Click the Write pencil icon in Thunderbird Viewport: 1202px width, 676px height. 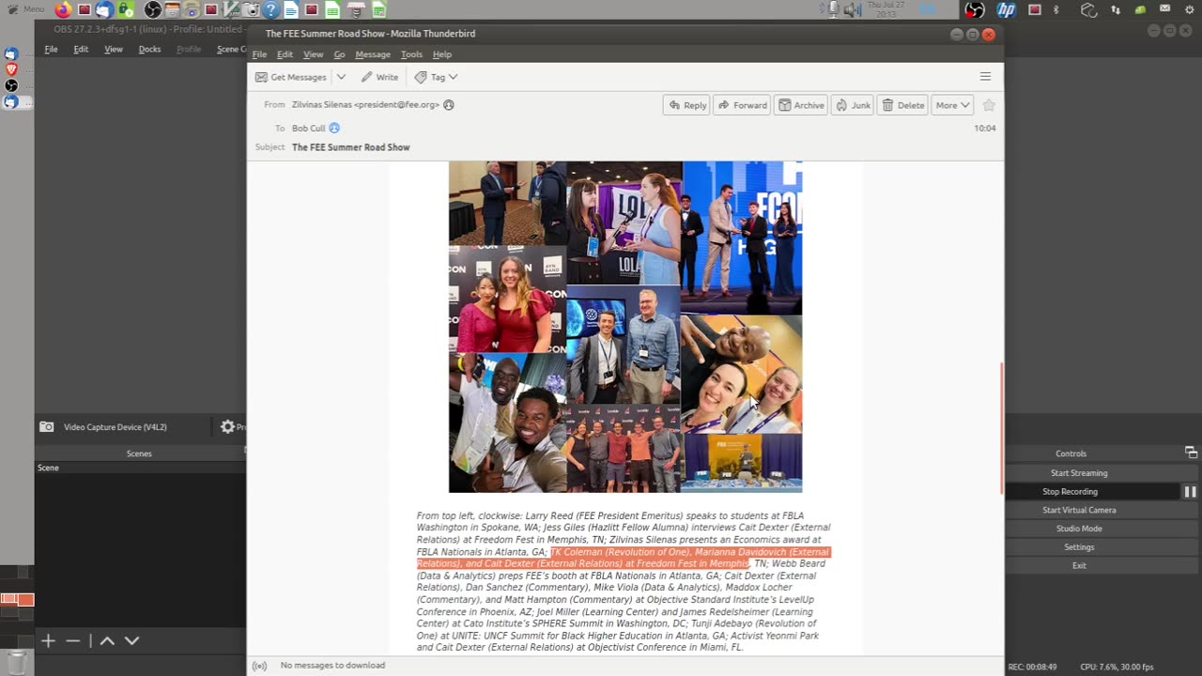point(366,77)
